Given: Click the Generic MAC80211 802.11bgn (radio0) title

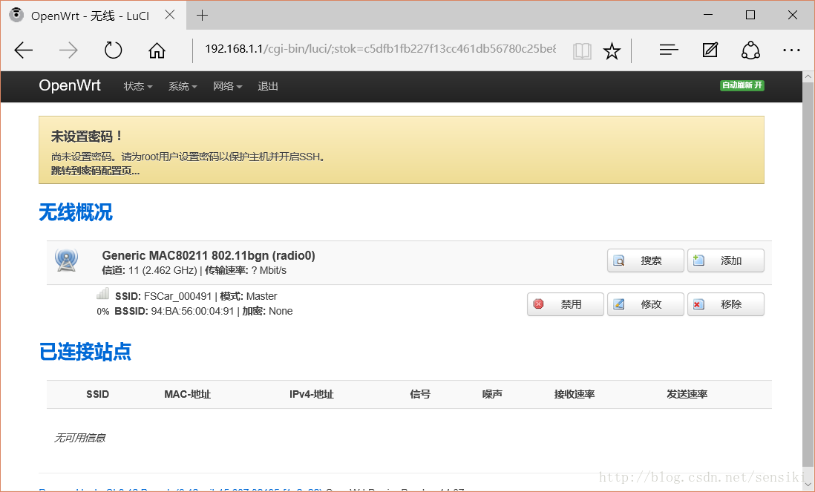Looking at the screenshot, I should pyautogui.click(x=209, y=255).
